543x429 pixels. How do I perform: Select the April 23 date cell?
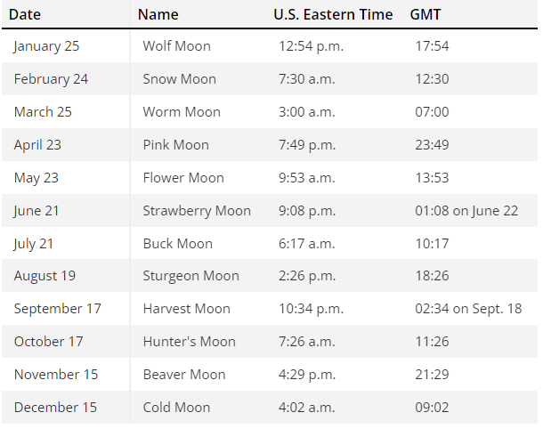coord(37,145)
